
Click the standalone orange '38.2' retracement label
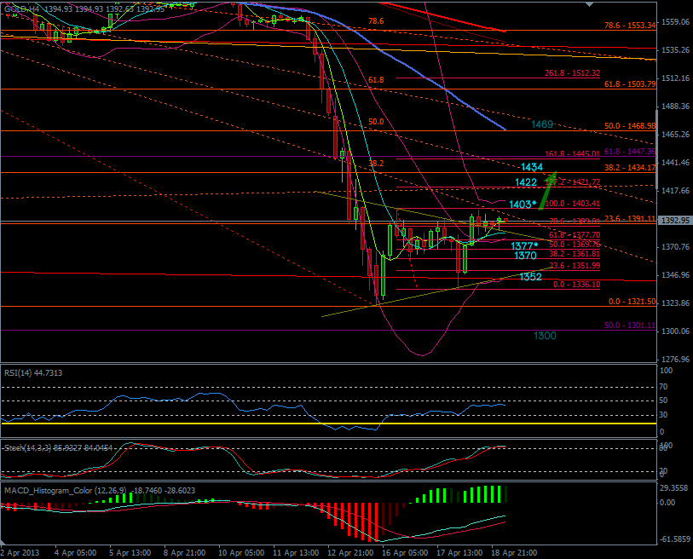(376, 163)
